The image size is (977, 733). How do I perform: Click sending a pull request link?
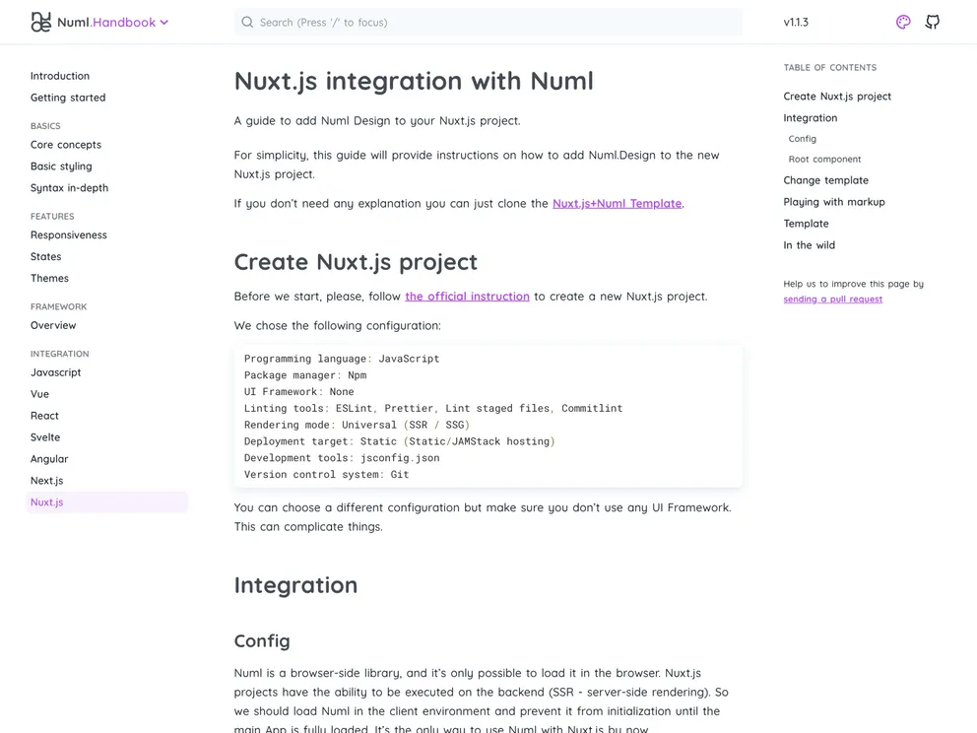click(832, 300)
